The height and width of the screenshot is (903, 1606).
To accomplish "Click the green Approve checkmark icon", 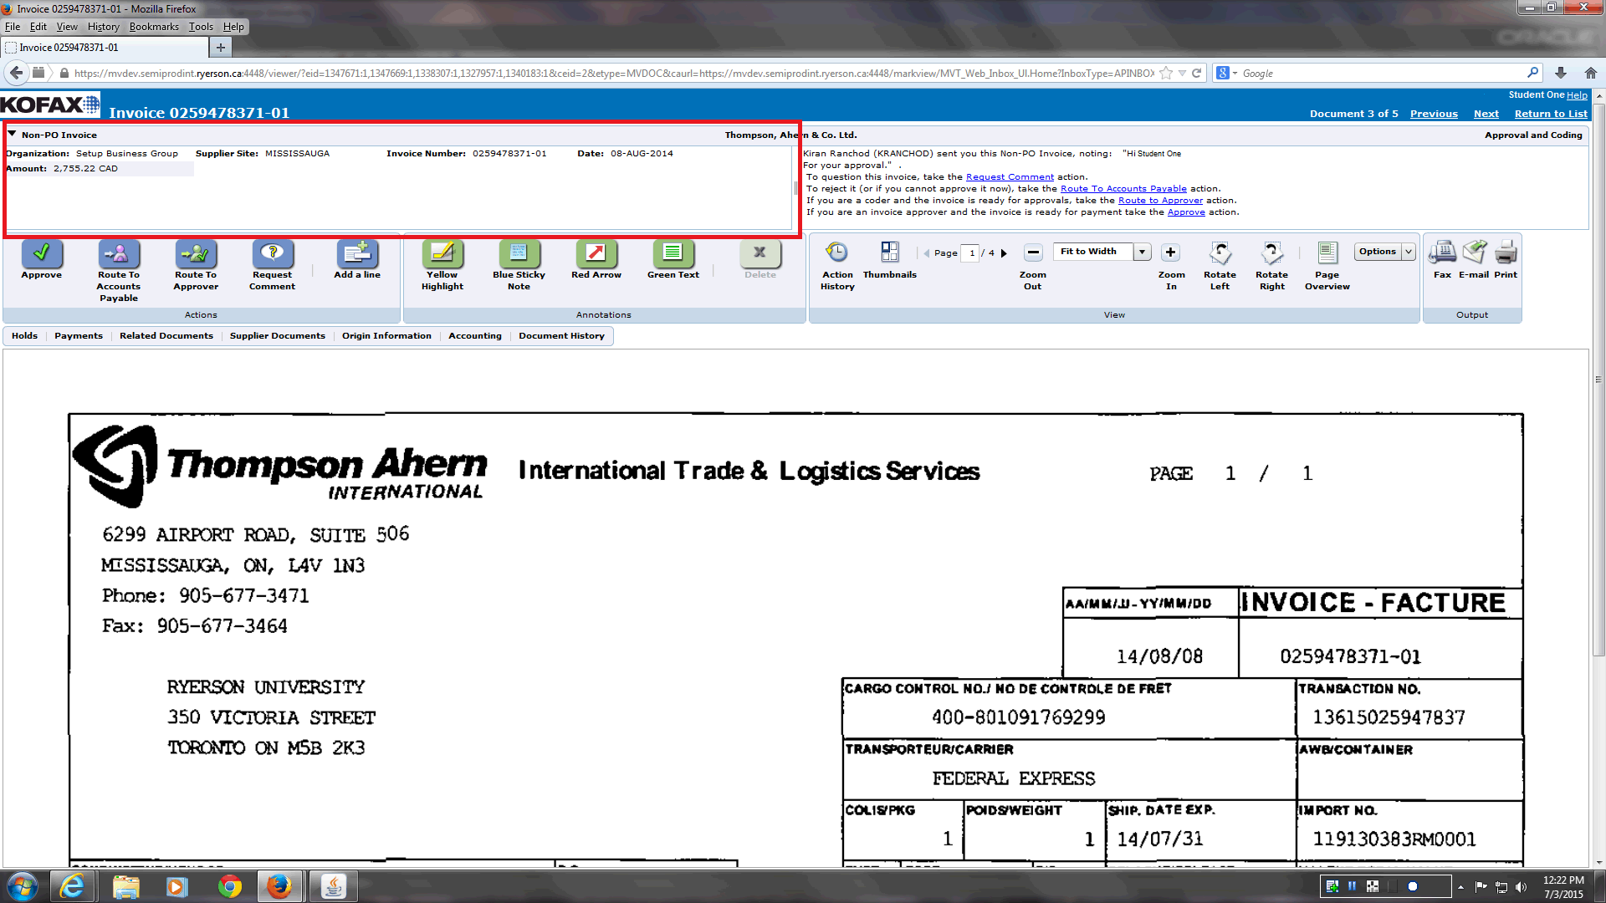I will click(41, 253).
